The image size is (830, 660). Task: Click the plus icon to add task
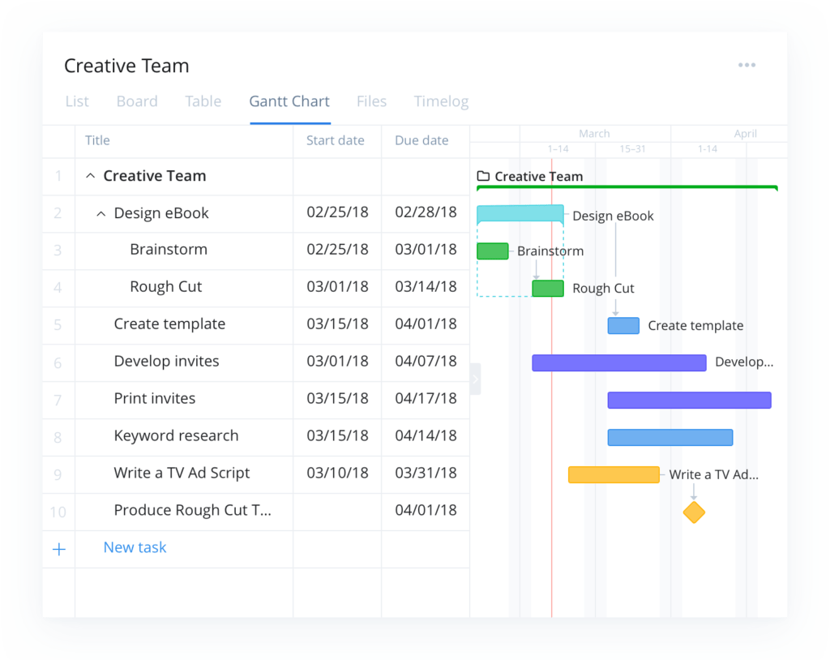pos(58,549)
